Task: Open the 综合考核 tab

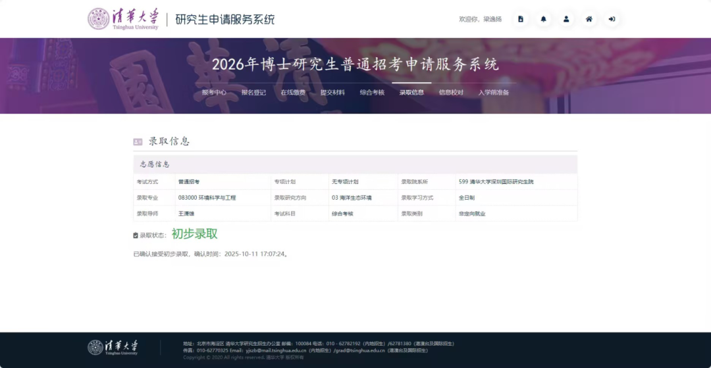Action: click(372, 93)
